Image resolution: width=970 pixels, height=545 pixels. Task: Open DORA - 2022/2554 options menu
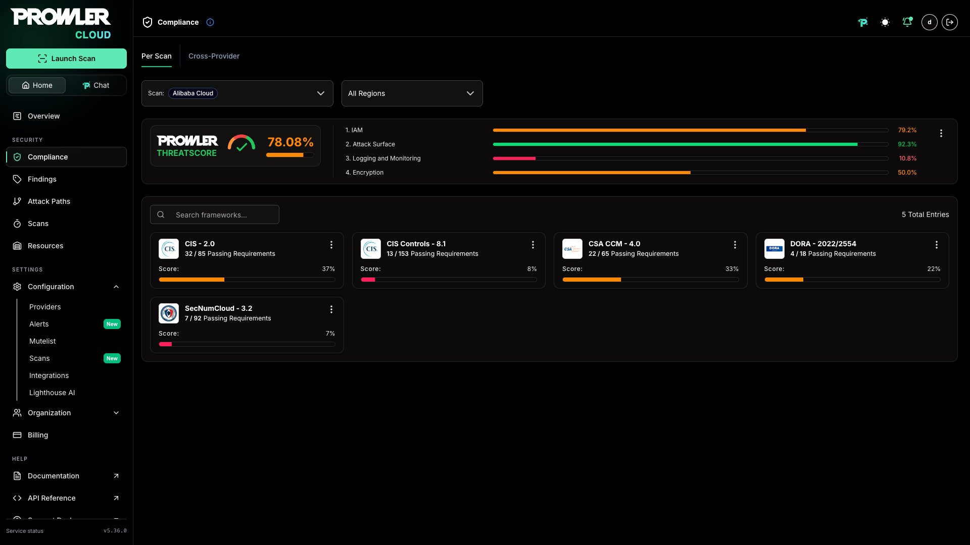(x=937, y=245)
